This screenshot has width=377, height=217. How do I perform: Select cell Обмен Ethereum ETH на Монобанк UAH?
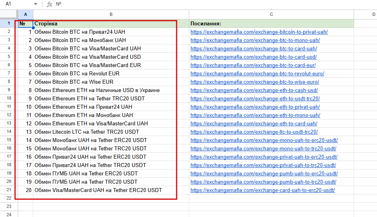[111, 115]
